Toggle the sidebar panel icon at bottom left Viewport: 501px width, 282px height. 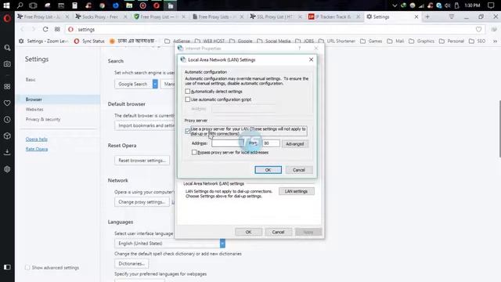click(x=7, y=267)
